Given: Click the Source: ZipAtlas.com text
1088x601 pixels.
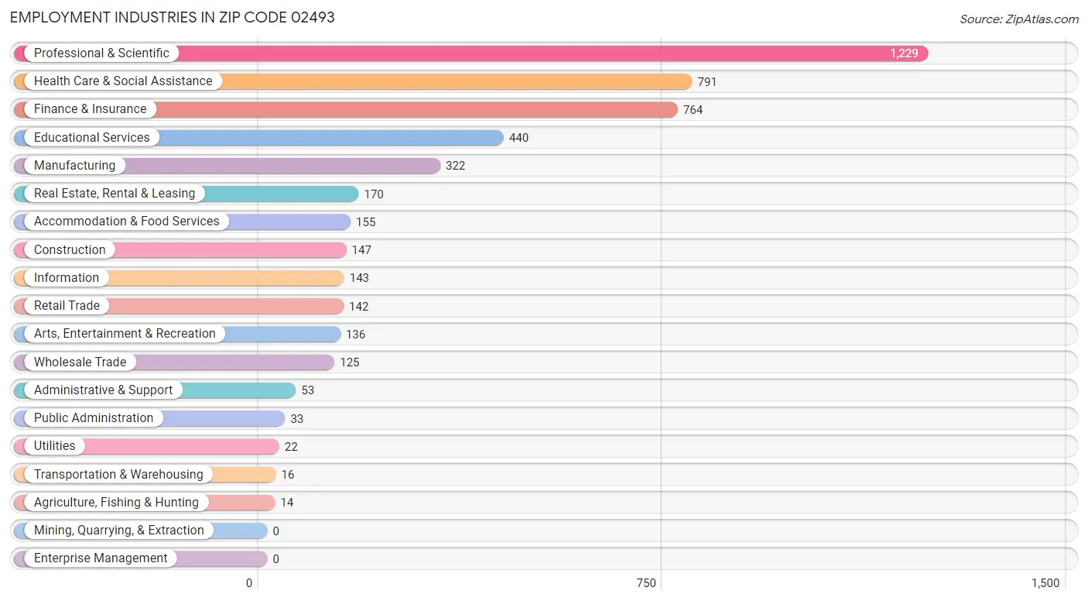Looking at the screenshot, I should point(1019,19).
